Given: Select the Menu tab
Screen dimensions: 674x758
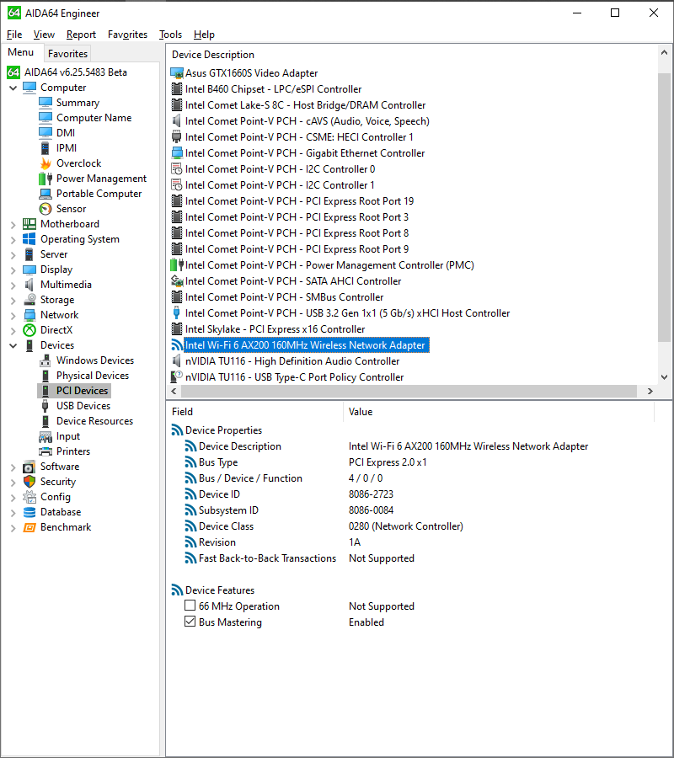Looking at the screenshot, I should (x=21, y=52).
